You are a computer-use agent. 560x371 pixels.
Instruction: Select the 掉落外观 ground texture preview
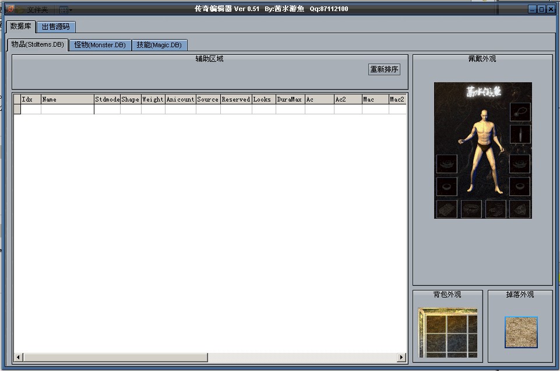(521, 332)
